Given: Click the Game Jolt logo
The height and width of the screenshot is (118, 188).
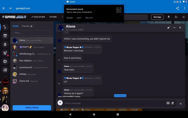Looking at the screenshot, I should [x=14, y=17].
